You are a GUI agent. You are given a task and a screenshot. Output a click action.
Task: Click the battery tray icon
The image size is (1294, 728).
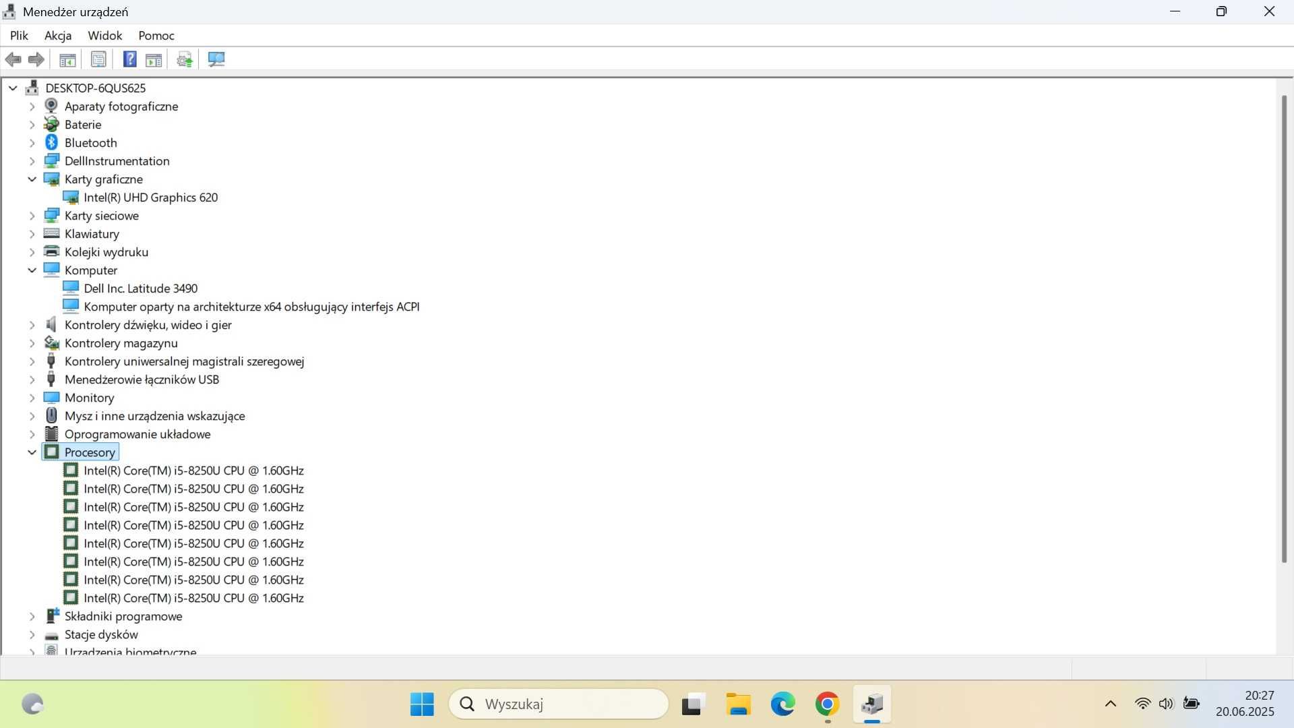tap(1192, 704)
